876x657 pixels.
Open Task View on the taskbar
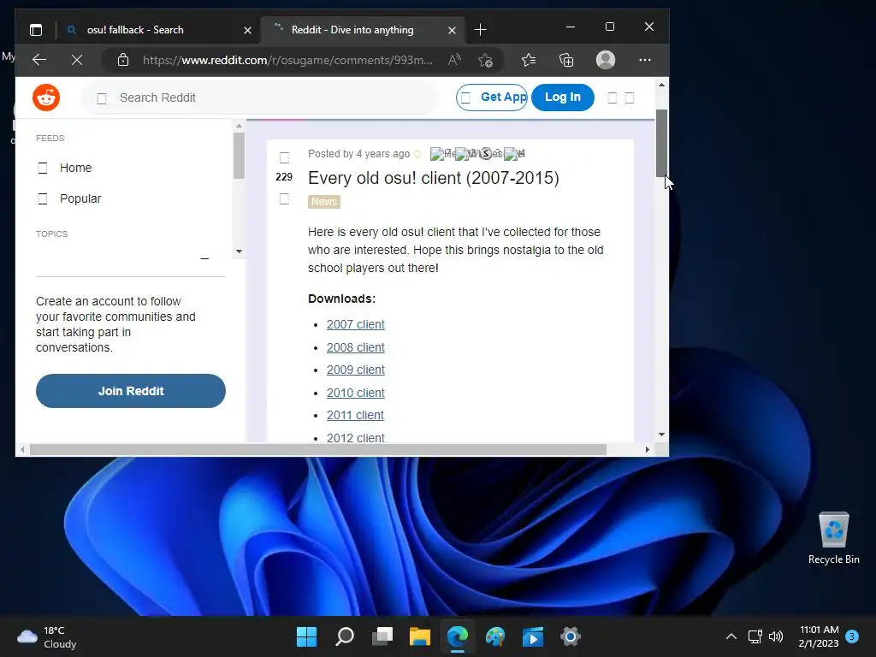pyautogui.click(x=382, y=636)
